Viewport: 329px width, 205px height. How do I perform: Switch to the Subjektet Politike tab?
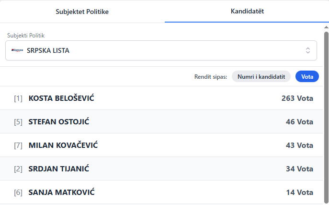82,12
